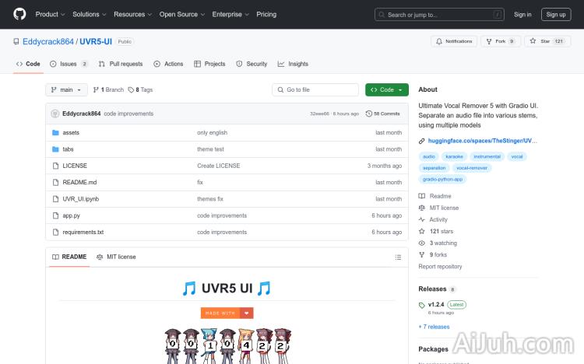Click the 9 forks link in About
Viewport: 584px width, 364px height.
[433, 254]
